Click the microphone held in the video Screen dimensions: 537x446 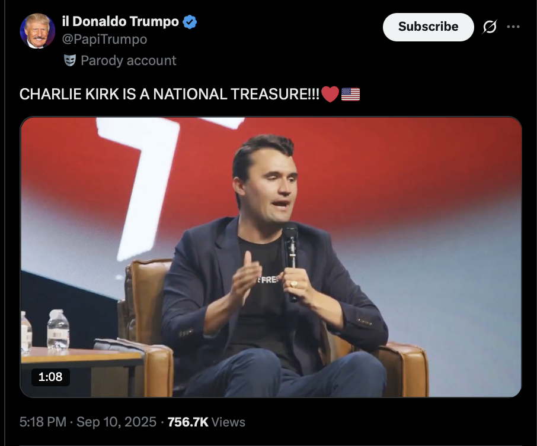(x=290, y=248)
